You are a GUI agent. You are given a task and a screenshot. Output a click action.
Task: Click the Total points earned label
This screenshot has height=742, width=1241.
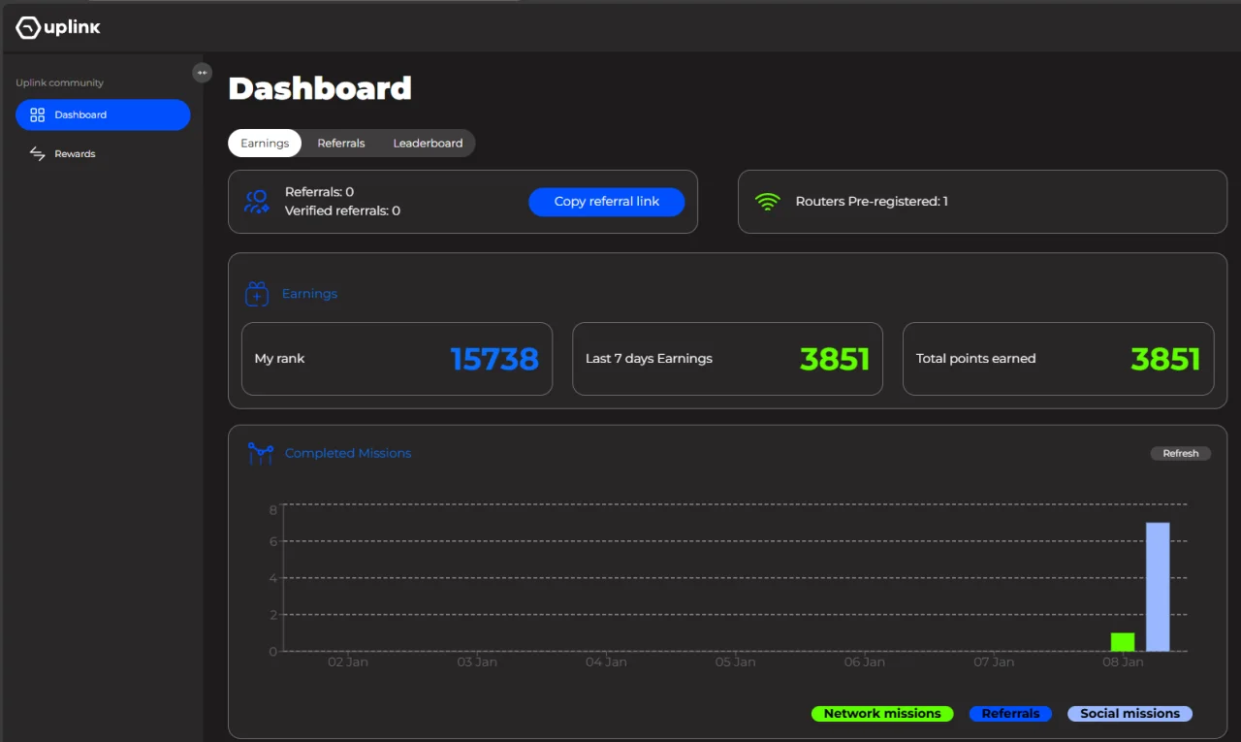(975, 359)
